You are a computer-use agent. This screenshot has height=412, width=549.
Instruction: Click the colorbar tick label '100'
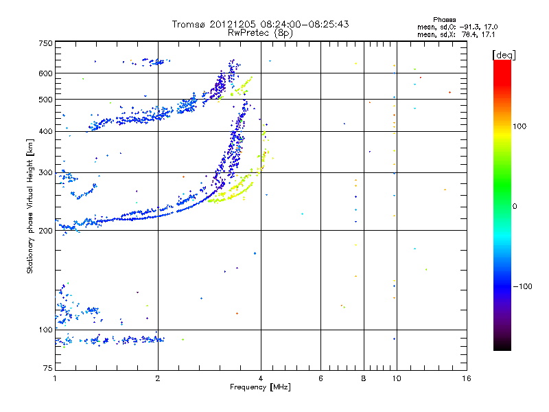pos(519,126)
